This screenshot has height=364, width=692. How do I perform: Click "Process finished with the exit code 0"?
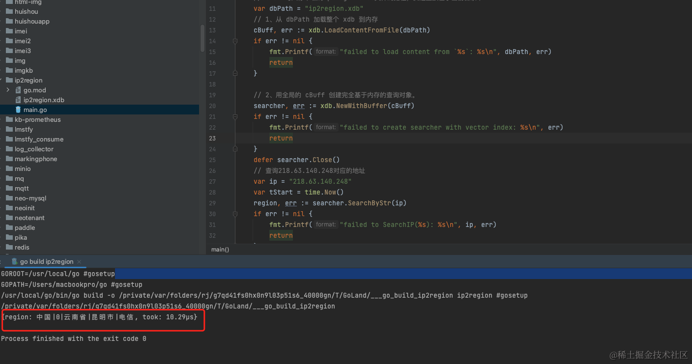74,338
